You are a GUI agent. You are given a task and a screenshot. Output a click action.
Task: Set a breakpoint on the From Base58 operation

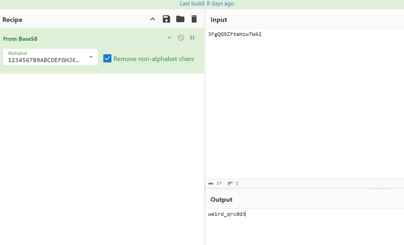192,38
